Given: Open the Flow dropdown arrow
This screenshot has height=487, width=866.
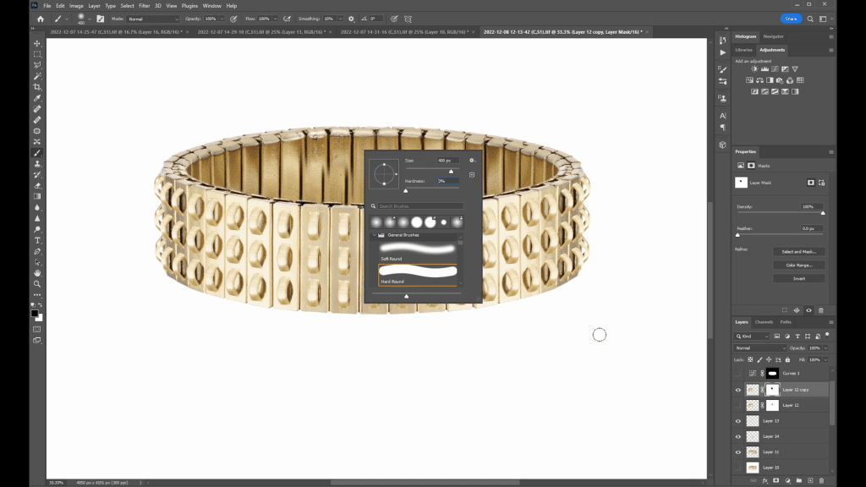Looking at the screenshot, I should [275, 19].
